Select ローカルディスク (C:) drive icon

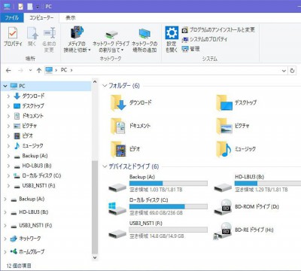117,209
